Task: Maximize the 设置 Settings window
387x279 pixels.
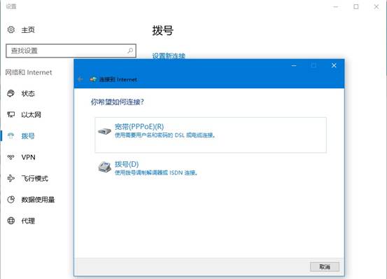Action: pyautogui.click(x=356, y=7)
